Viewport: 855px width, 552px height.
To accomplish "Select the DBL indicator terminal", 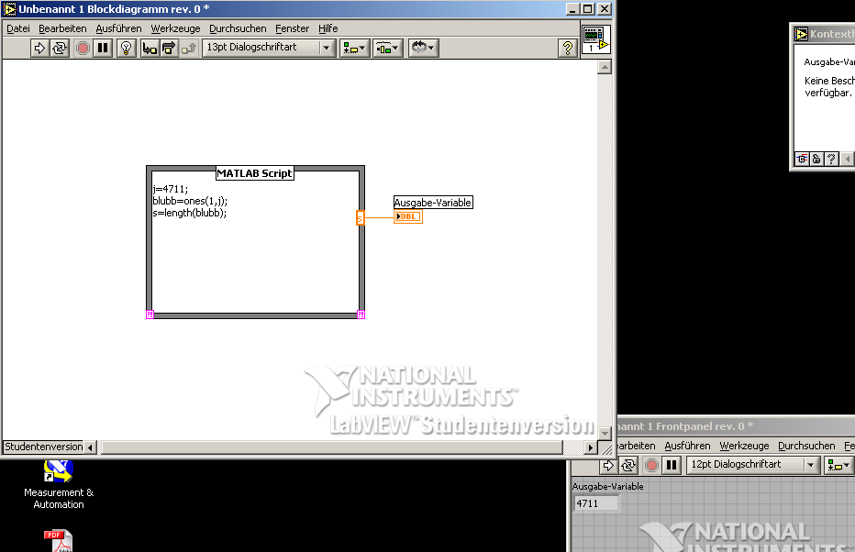I will [x=408, y=217].
